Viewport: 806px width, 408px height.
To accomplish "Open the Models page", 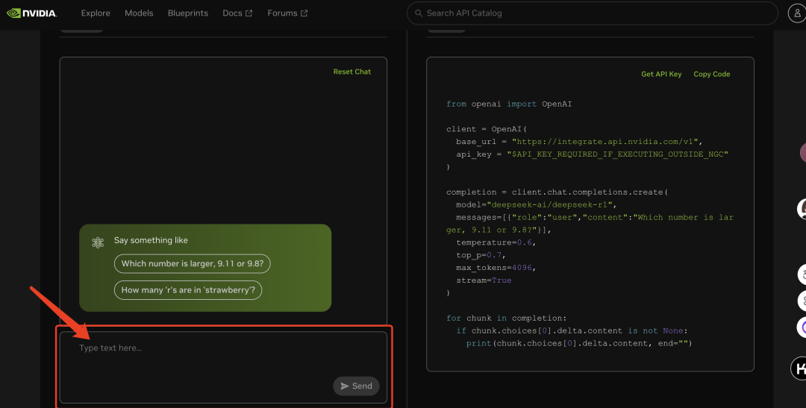I will pyautogui.click(x=139, y=13).
